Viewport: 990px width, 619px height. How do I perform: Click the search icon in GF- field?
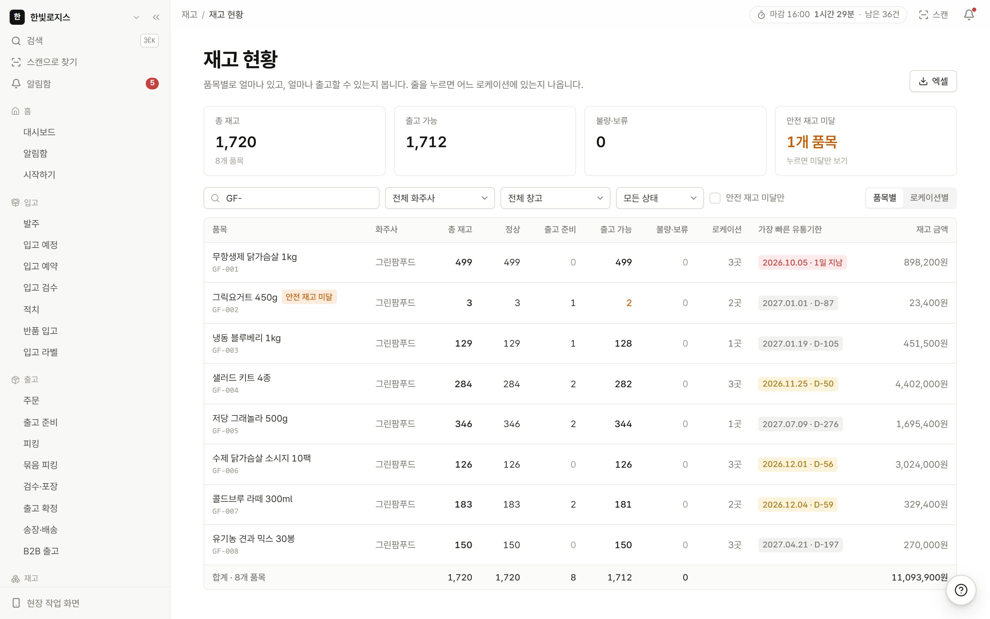(215, 198)
